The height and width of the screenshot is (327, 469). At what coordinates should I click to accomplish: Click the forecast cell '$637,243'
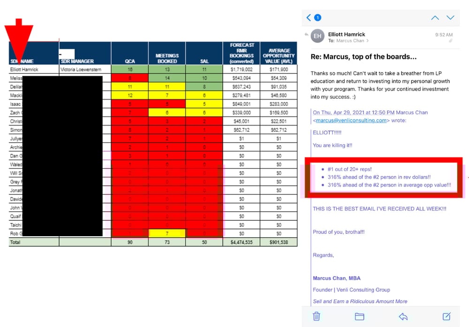(x=242, y=87)
